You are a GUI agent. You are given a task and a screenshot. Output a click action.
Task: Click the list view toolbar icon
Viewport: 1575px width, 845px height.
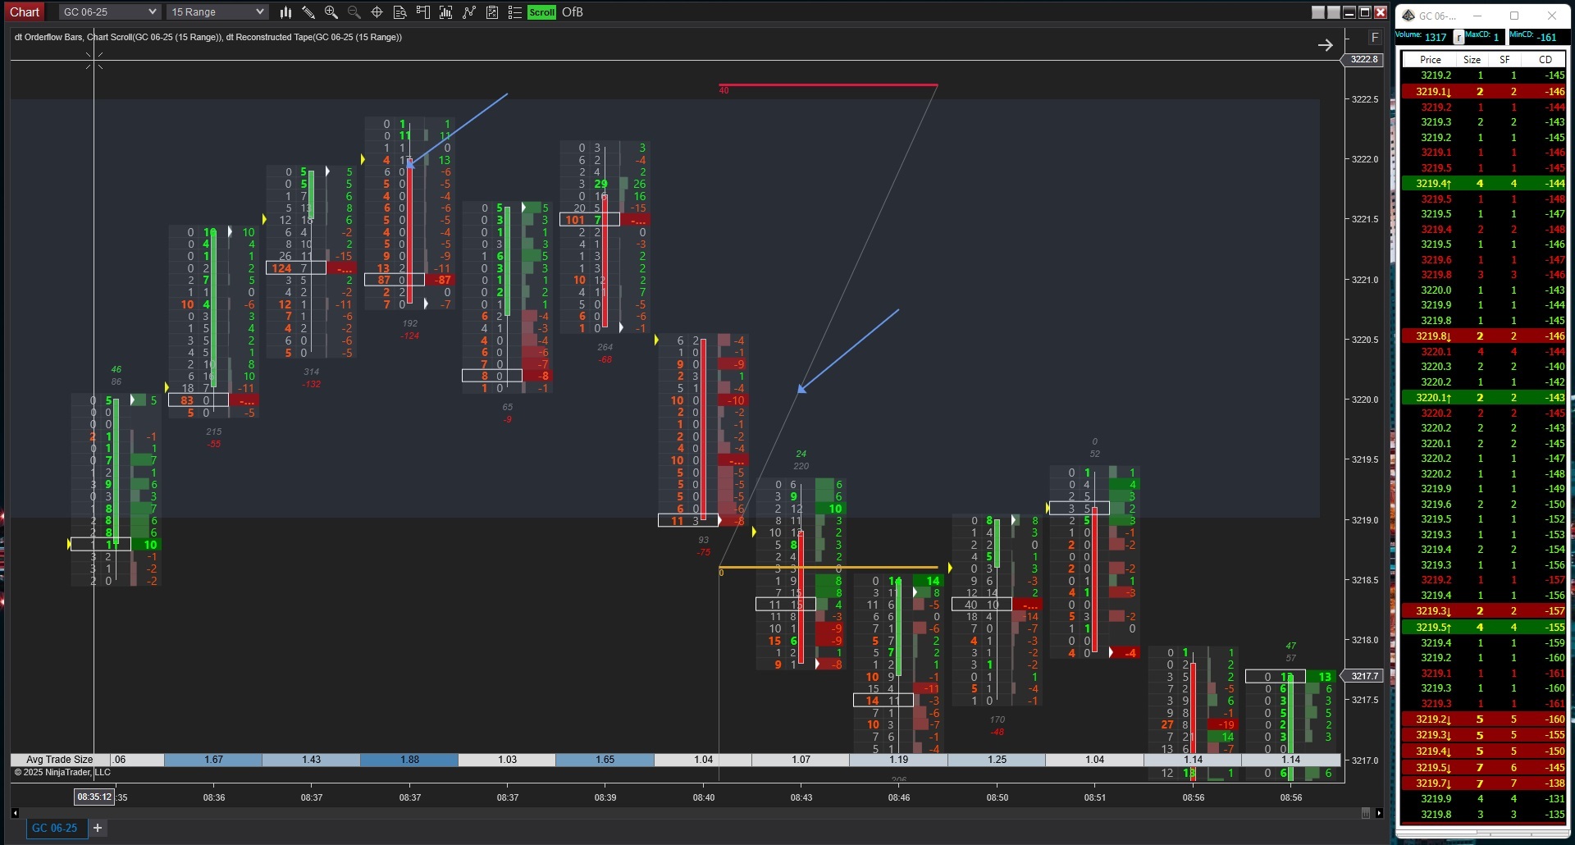[515, 12]
